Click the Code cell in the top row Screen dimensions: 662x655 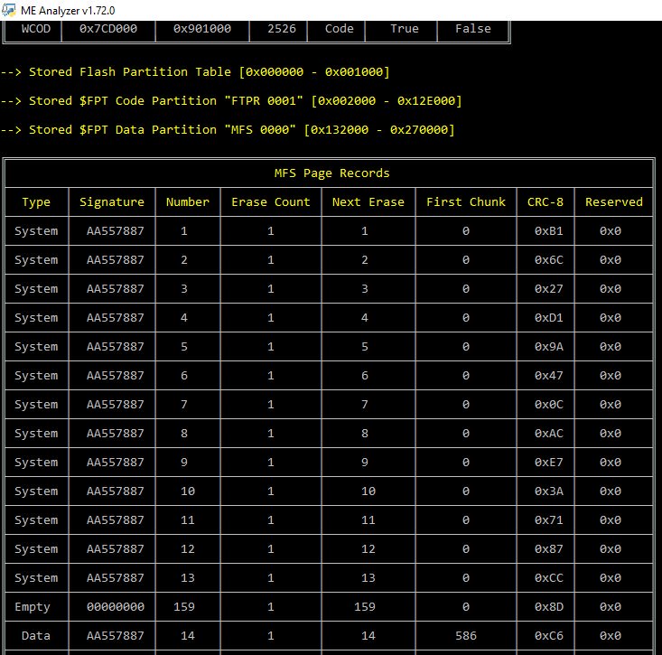[x=339, y=29]
